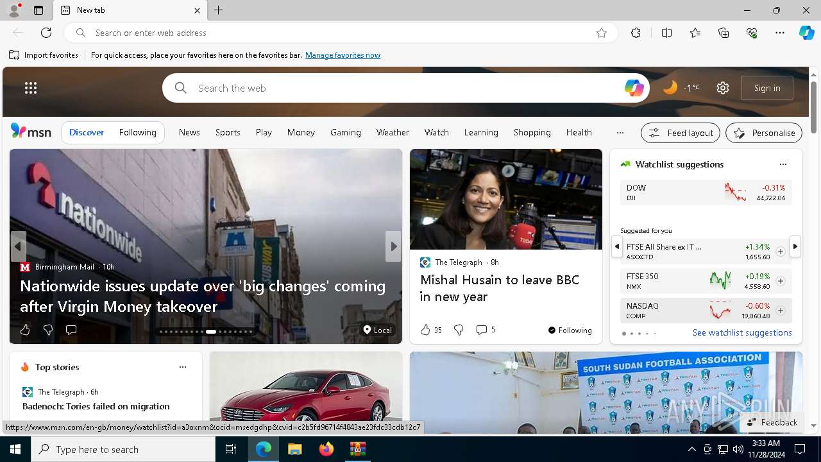Focus the browser address bar
The width and height of the screenshot is (821, 462).
coord(340,33)
